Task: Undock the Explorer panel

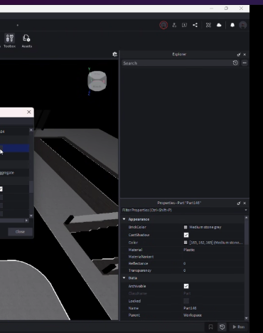Action: click(x=239, y=55)
